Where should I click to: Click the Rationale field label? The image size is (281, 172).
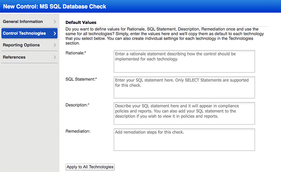coord(76,53)
